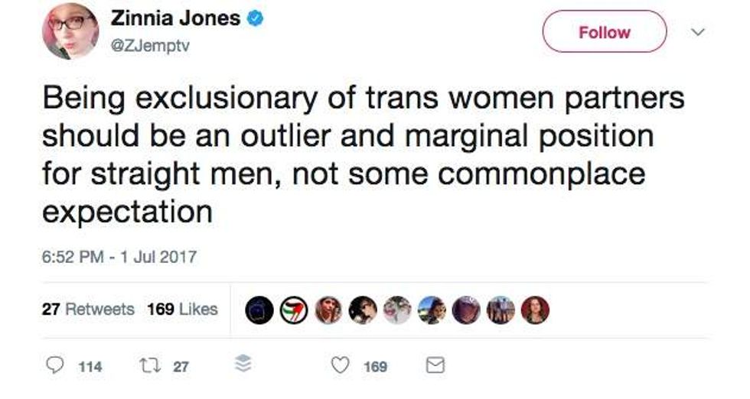Open the 6:52 PM - 1 Jul 2017 timestamp

[x=119, y=257]
